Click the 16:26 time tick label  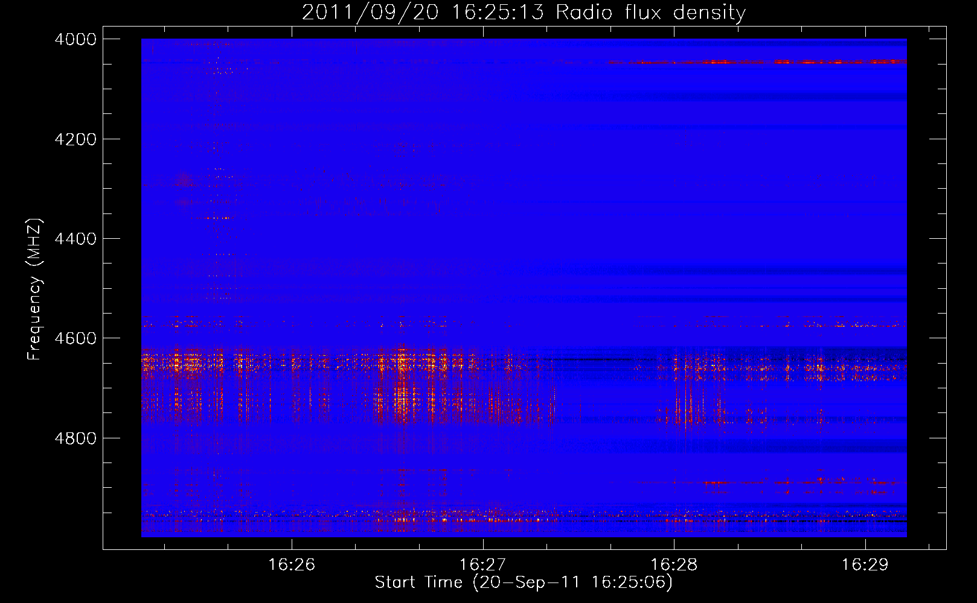click(x=292, y=565)
